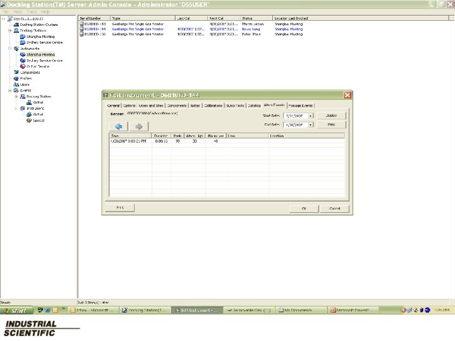Open the Users and Sites tab
Screen dimensions: 455x341
[151, 105]
